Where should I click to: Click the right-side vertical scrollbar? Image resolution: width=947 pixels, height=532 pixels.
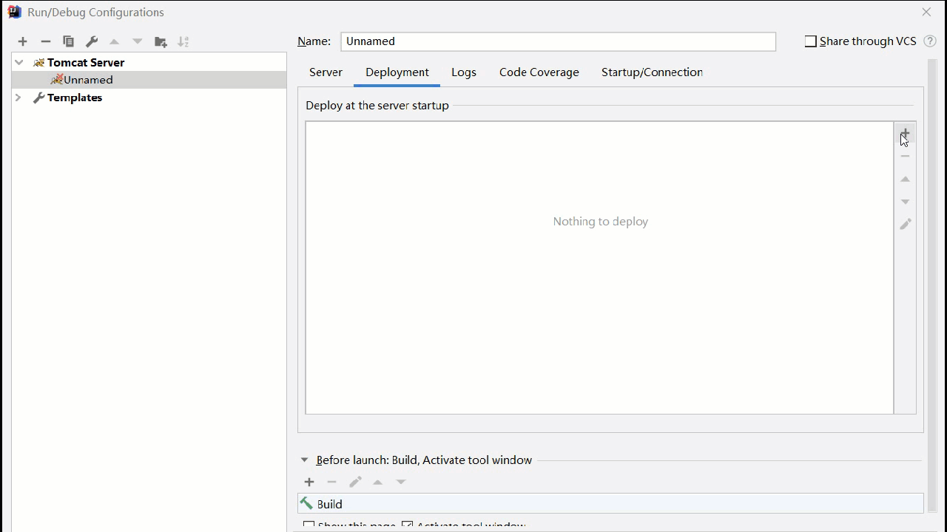click(x=932, y=284)
